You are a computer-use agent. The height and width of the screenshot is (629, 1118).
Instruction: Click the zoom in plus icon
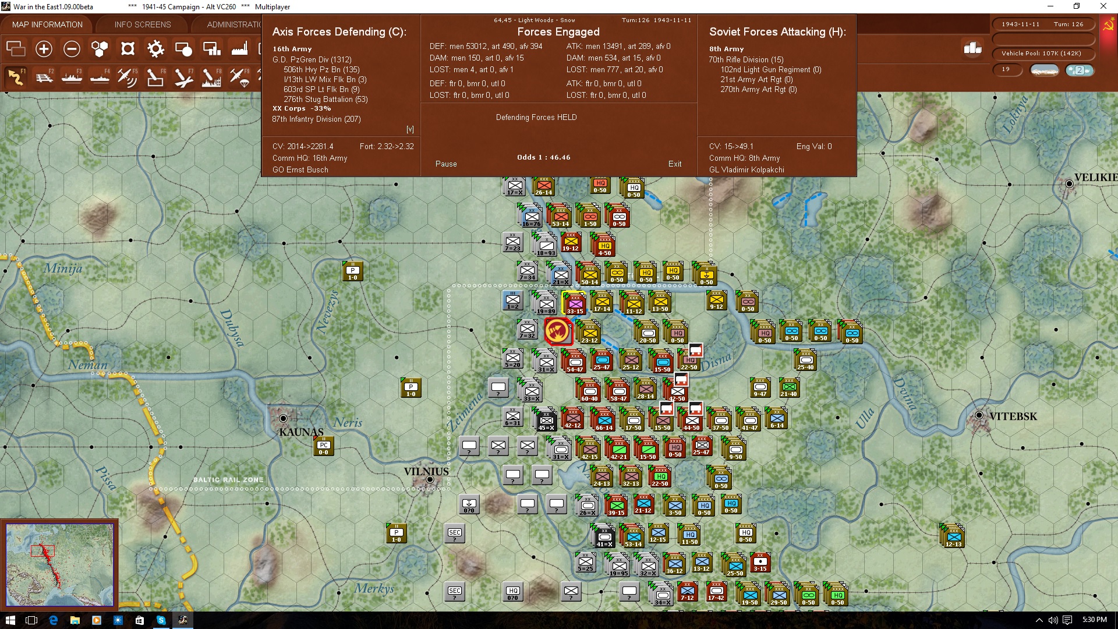pos(44,49)
